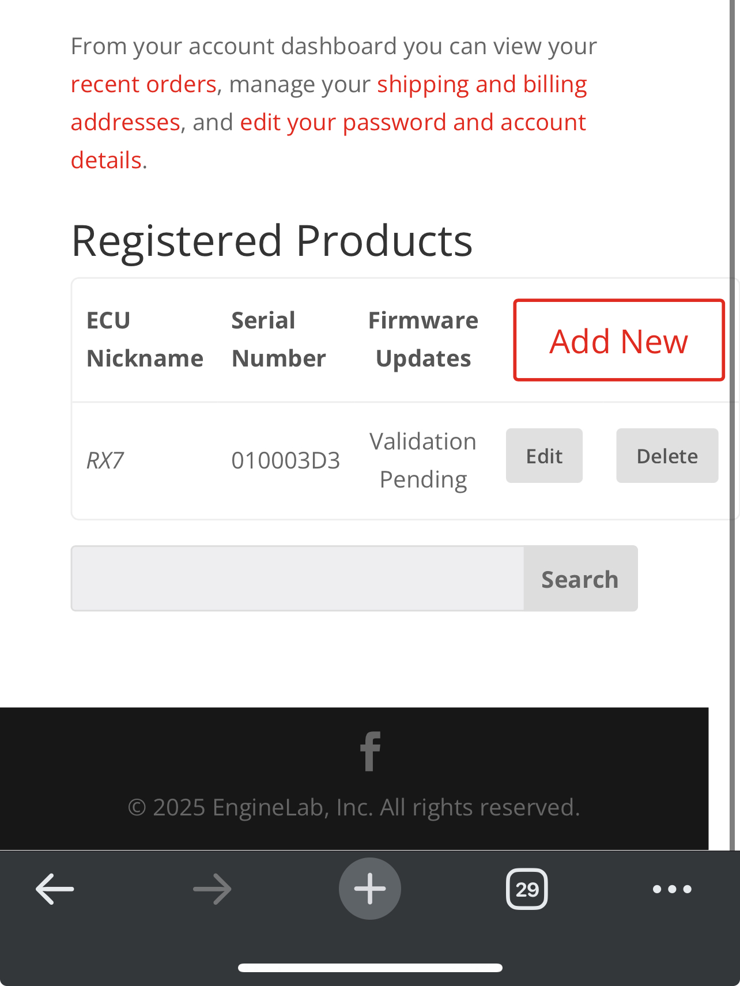The width and height of the screenshot is (740, 986).
Task: Click the serial number 010003D3
Action: coord(285,460)
